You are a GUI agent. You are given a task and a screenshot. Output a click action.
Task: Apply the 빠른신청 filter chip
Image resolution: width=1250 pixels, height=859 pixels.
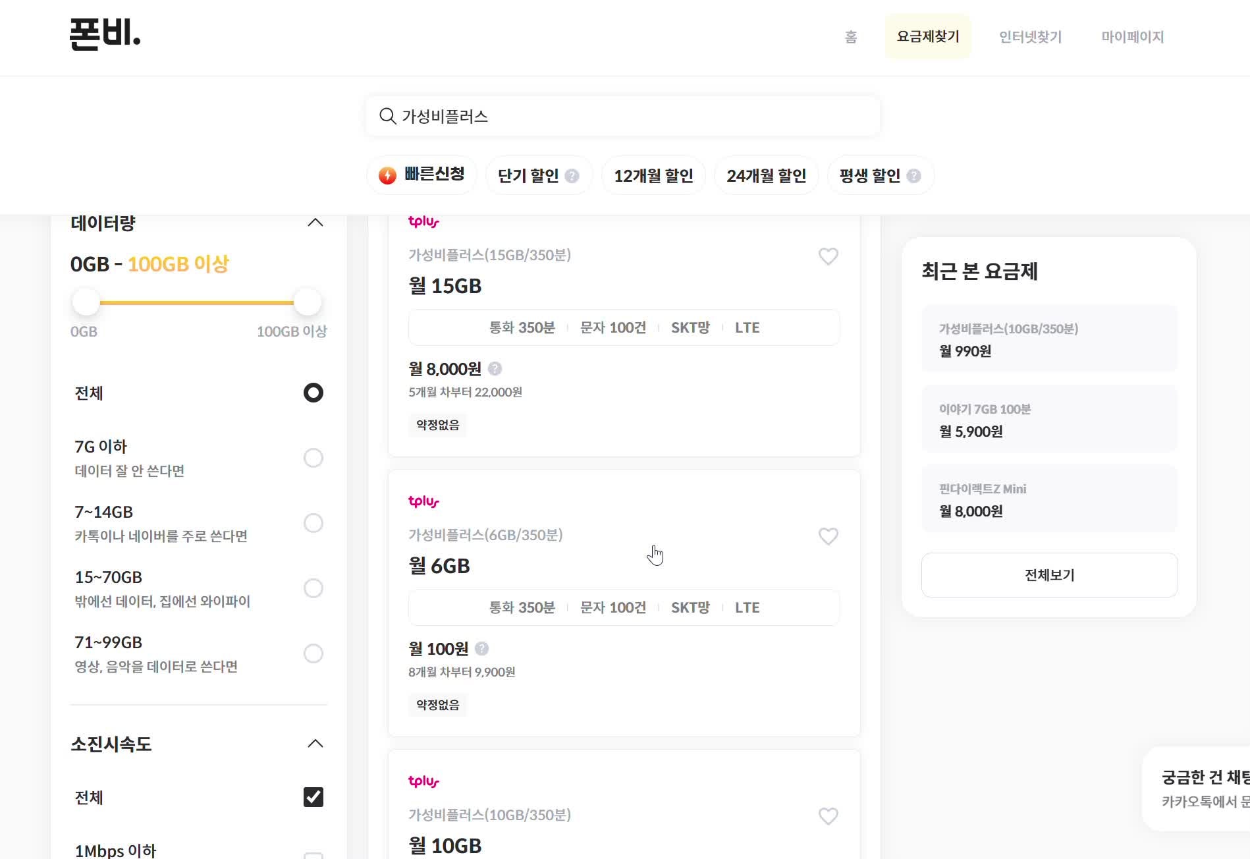coord(421,175)
